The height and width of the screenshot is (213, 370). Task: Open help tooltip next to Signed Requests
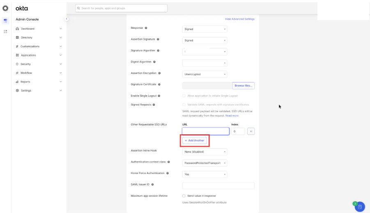pyautogui.click(x=154, y=105)
